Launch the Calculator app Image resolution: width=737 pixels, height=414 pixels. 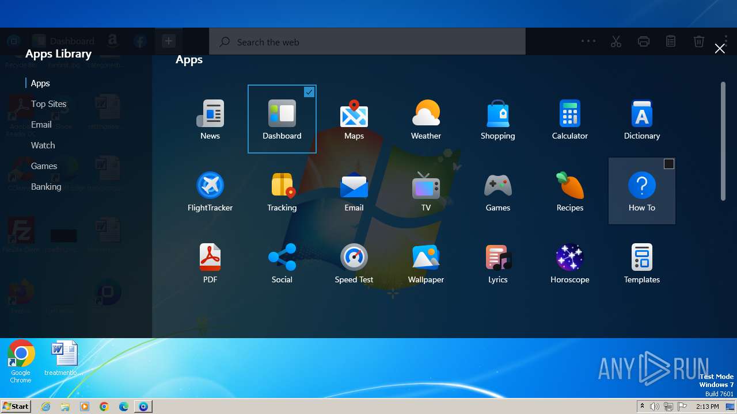(570, 120)
